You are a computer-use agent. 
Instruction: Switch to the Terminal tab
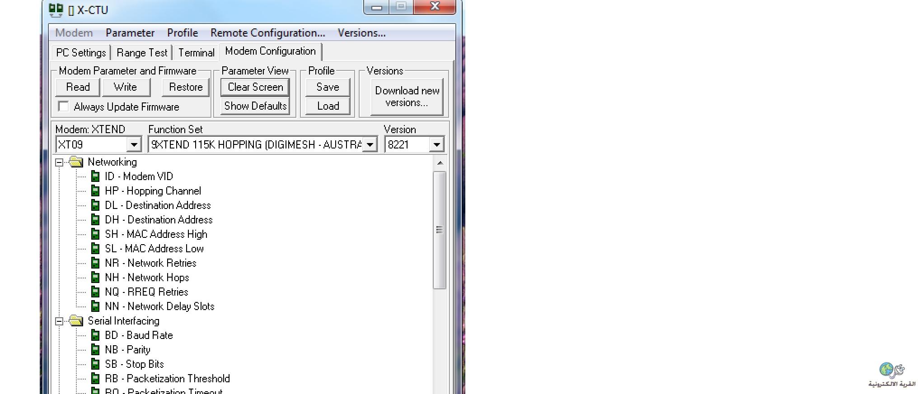click(196, 53)
